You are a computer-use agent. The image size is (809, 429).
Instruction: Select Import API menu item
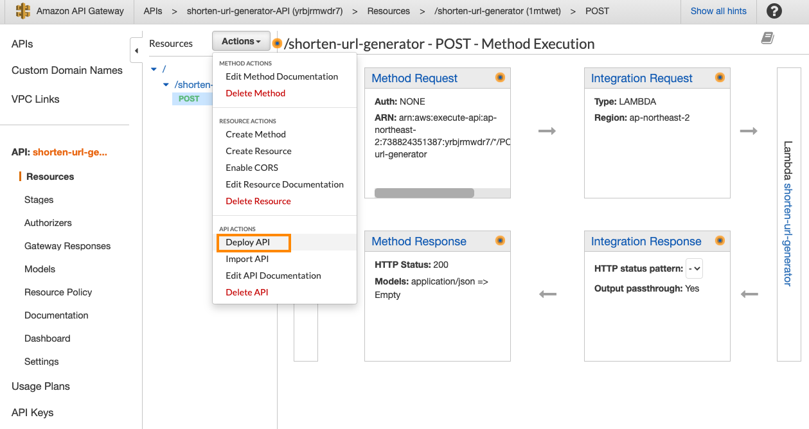pos(247,259)
